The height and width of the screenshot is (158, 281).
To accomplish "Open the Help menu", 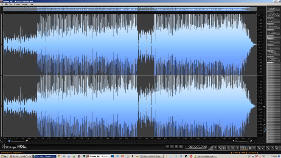I will point(32,4).
